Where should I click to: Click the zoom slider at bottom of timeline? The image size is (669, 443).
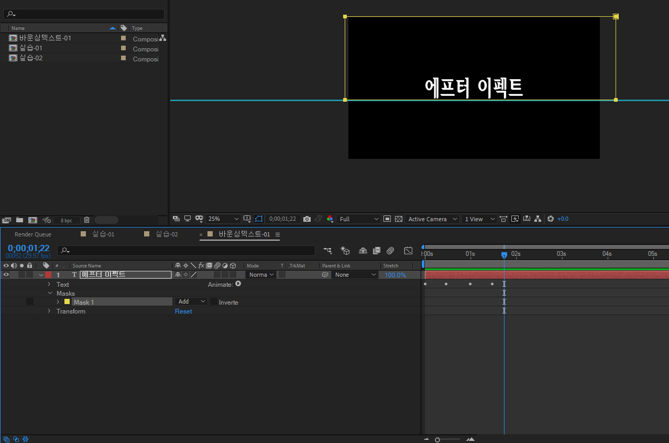click(448, 439)
